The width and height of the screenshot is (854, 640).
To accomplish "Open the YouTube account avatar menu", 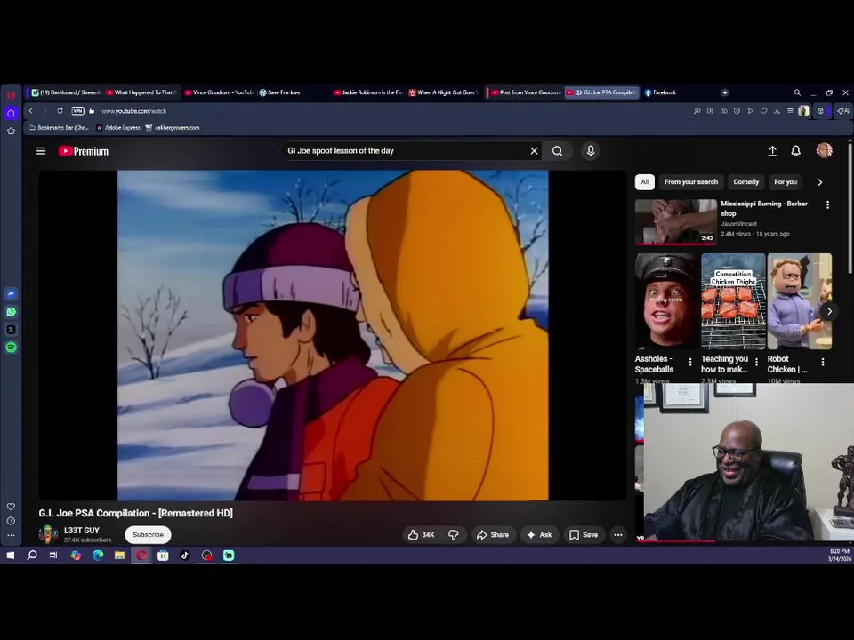I will [x=824, y=150].
